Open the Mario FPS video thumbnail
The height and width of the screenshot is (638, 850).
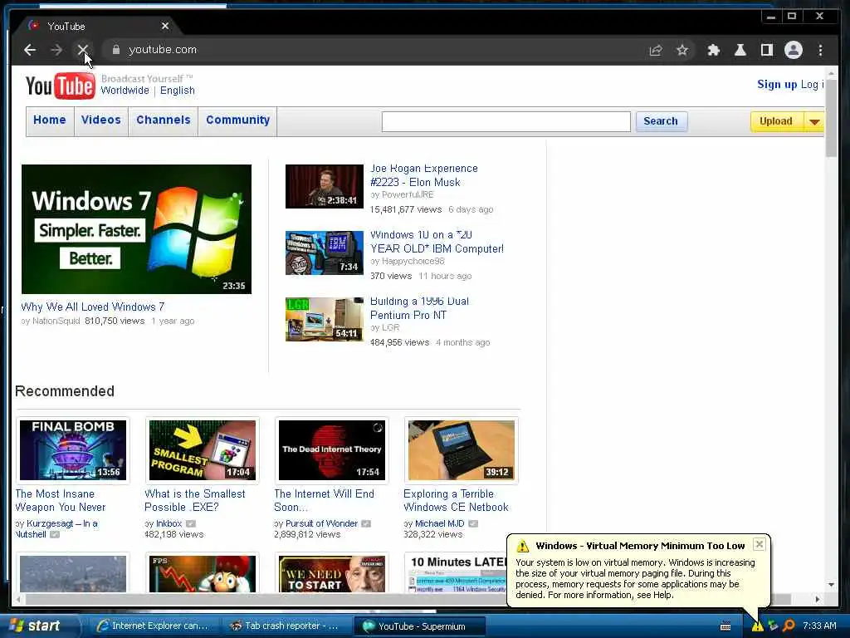203,574
